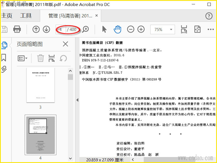Click the page size 20.859 x 27.099 厘米 label

click(105, 160)
